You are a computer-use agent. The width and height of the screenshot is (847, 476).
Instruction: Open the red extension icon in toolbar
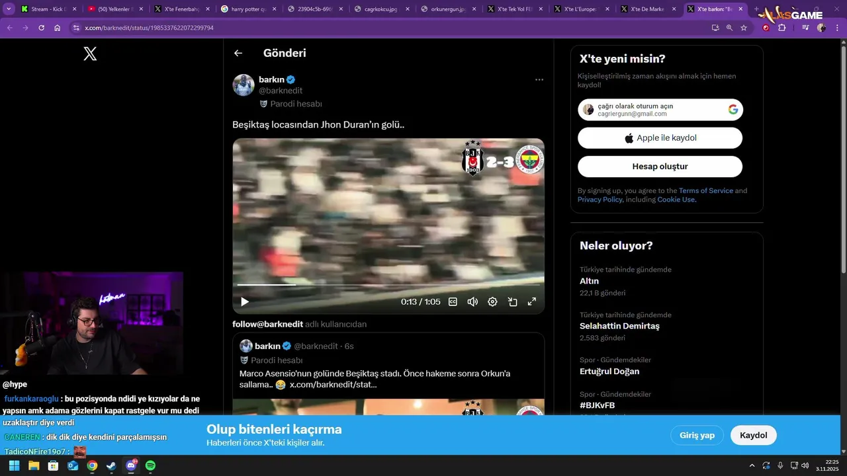[766, 28]
